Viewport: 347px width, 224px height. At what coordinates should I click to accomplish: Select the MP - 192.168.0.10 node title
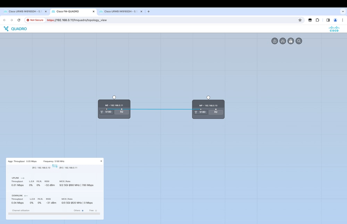pos(208,106)
